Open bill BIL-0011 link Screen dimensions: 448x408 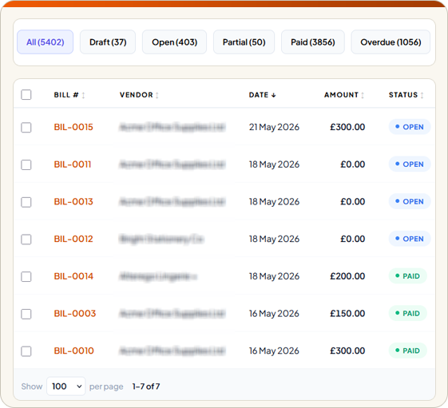(73, 164)
